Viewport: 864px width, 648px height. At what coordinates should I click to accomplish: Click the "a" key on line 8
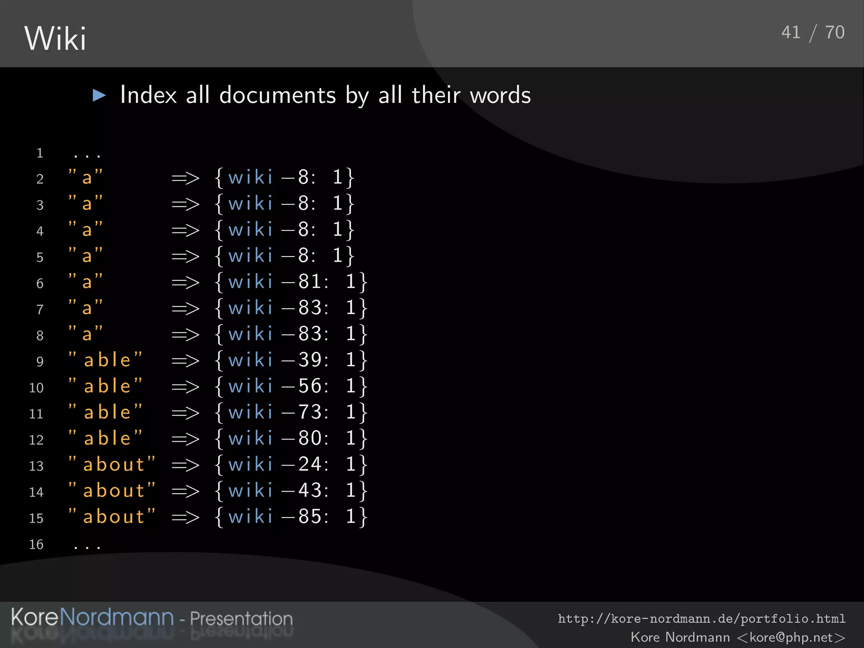[86, 334]
